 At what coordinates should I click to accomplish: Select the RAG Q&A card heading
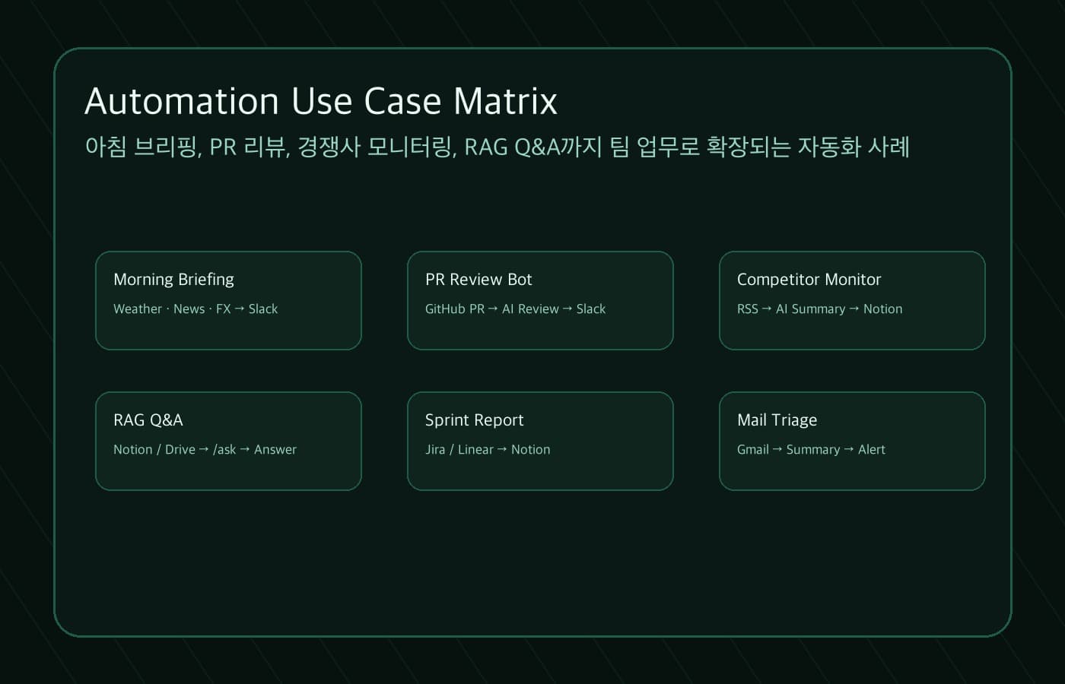(148, 420)
